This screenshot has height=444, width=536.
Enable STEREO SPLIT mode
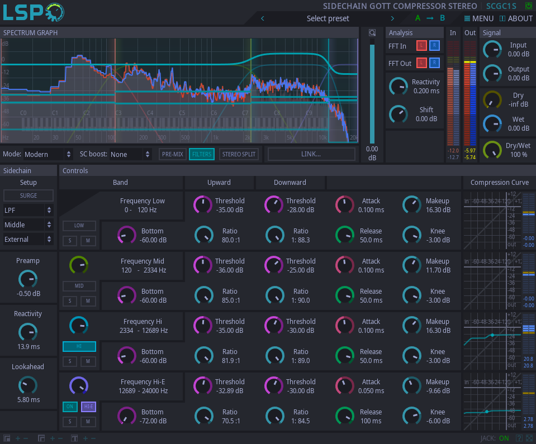pyautogui.click(x=239, y=154)
